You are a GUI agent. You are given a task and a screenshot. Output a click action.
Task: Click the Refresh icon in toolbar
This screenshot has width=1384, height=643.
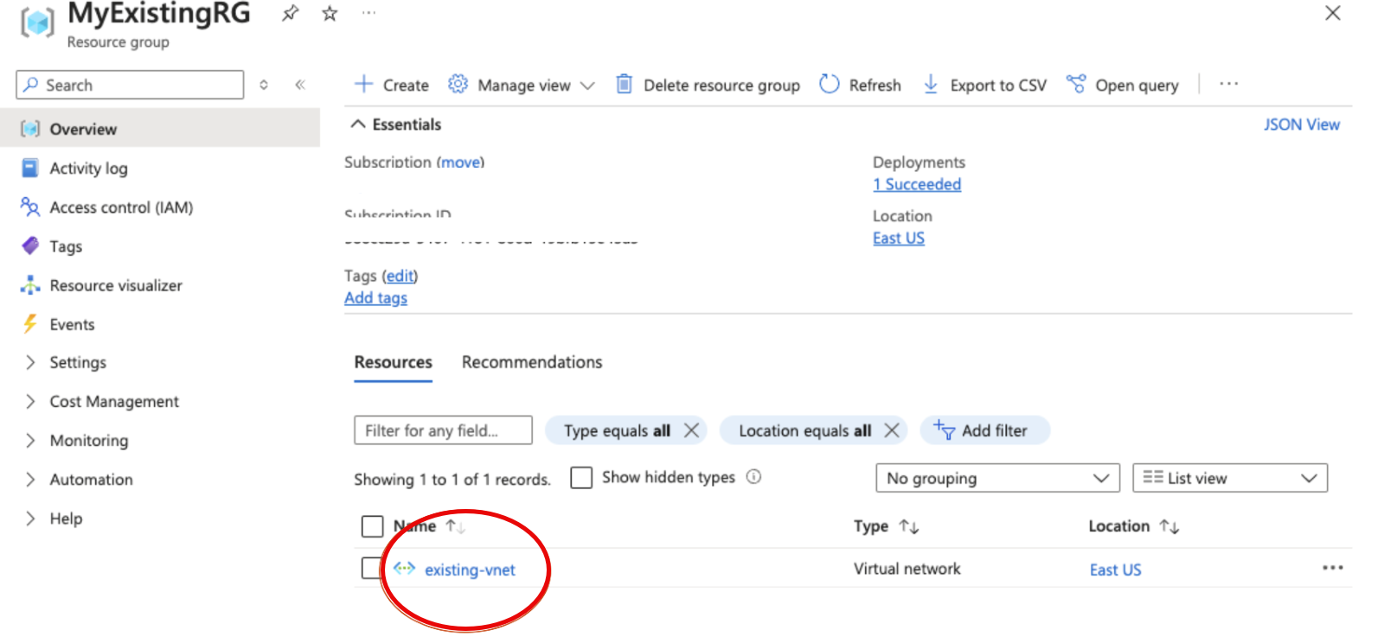coord(829,84)
